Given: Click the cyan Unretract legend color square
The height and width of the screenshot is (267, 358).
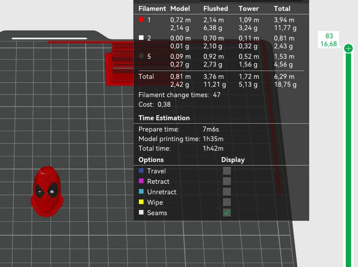Looking at the screenshot, I should [x=142, y=191].
